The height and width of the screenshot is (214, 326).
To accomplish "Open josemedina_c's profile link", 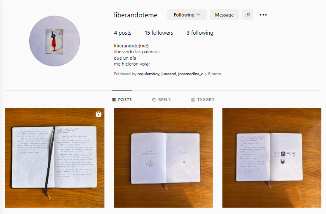I will (190, 74).
